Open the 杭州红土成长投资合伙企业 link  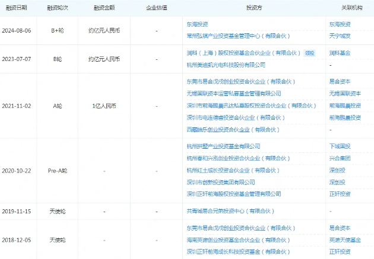click(x=233, y=170)
